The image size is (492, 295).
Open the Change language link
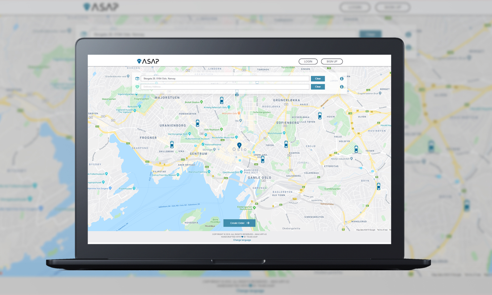pos(242,240)
